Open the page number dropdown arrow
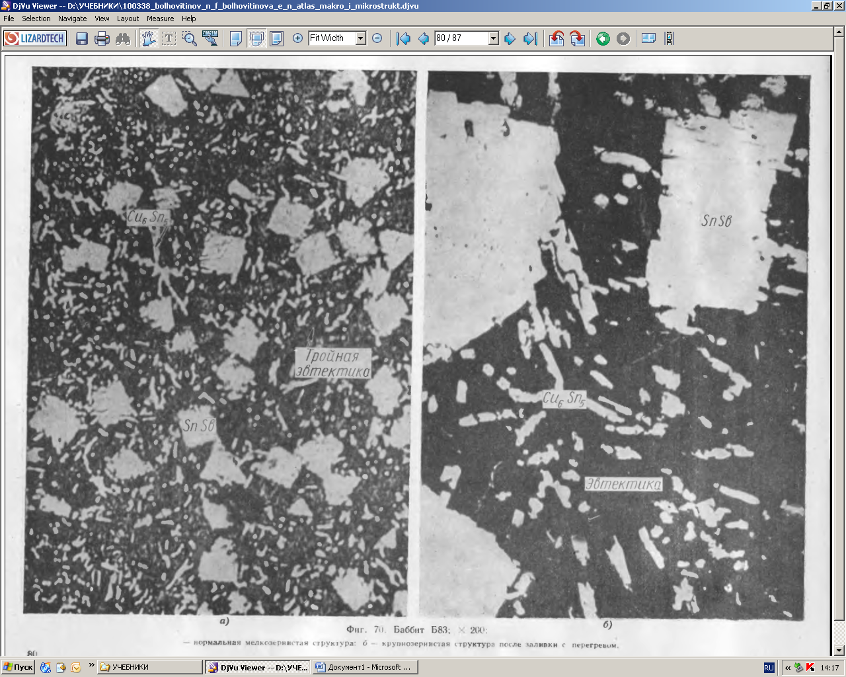 point(493,38)
